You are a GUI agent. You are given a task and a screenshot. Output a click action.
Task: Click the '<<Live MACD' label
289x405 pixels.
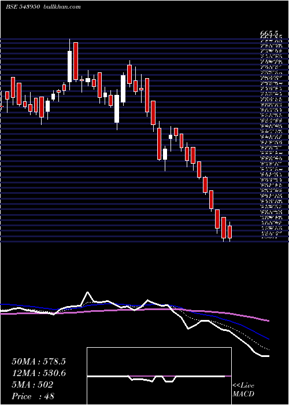coord(243,390)
